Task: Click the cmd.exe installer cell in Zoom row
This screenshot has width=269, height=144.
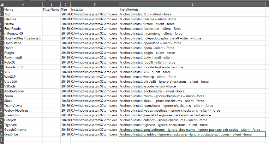Action: pos(95,96)
